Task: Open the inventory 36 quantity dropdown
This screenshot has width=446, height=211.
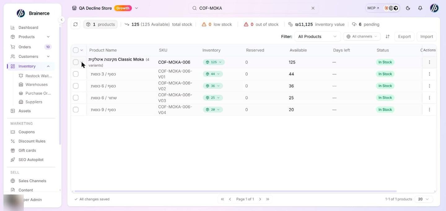Action: click(x=213, y=86)
